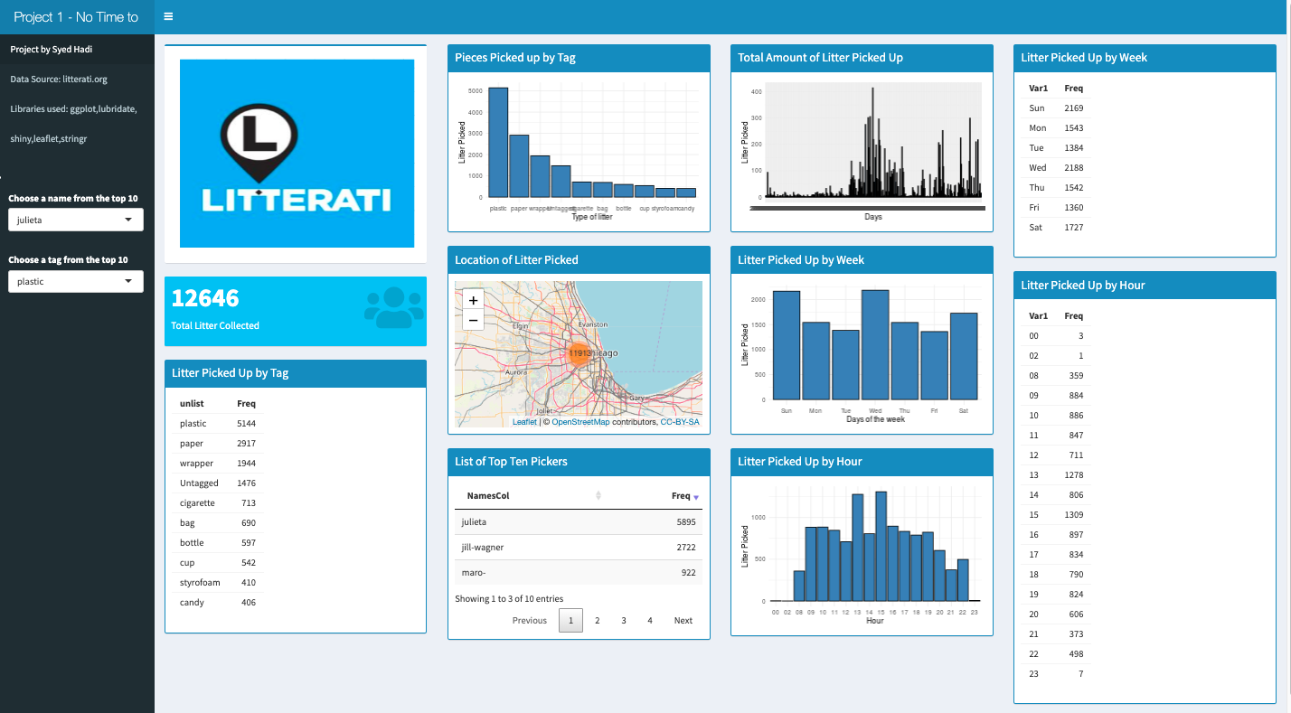Click the bottle row in tag table
The image size is (1291, 713).
(218, 543)
